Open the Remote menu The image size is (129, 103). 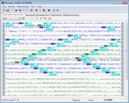[x=11, y=6]
